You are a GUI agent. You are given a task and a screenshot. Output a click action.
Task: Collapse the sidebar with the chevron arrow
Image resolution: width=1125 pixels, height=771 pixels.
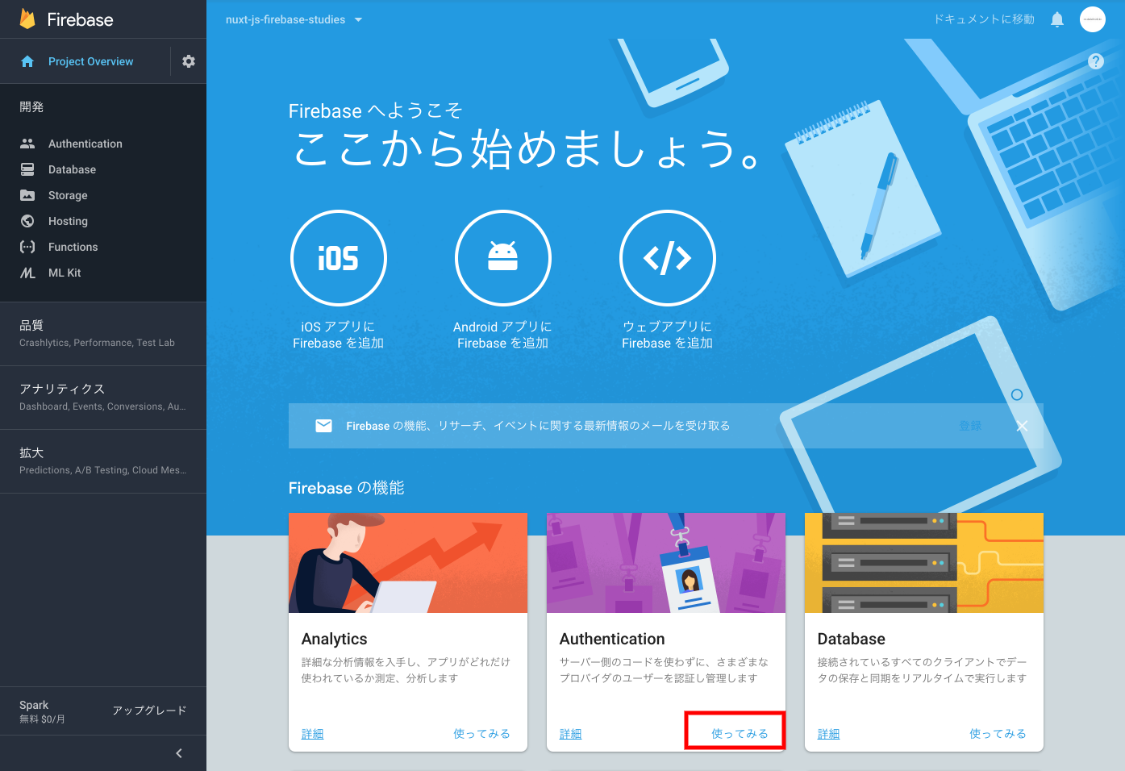click(x=179, y=753)
